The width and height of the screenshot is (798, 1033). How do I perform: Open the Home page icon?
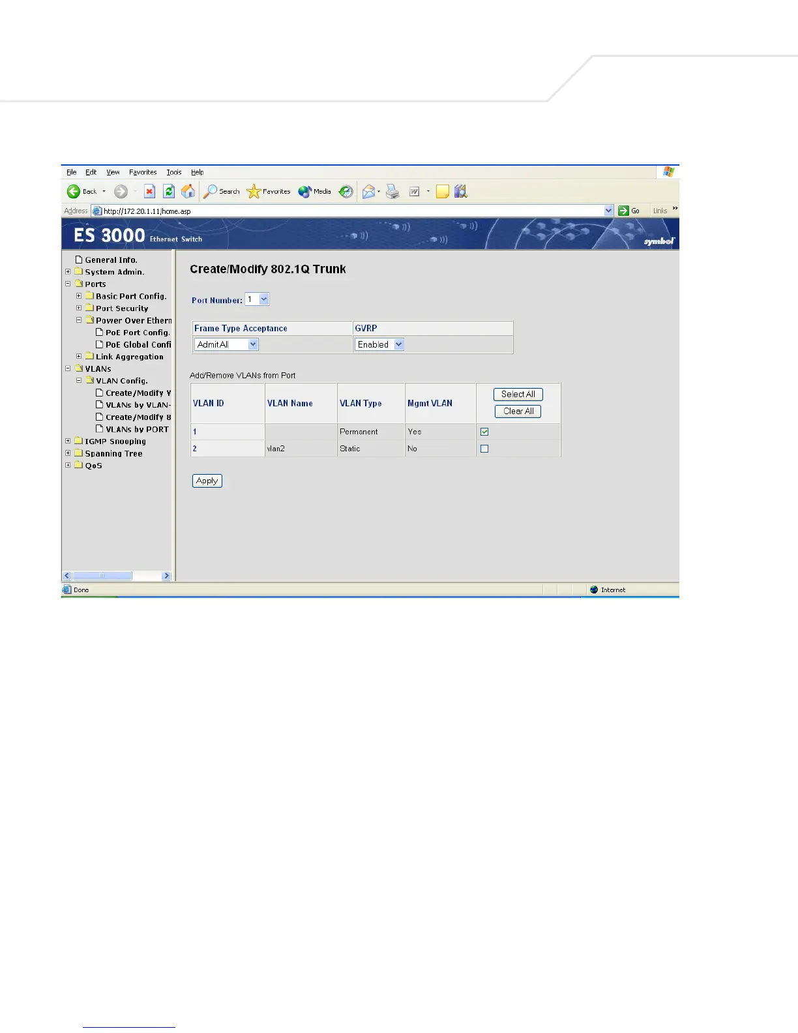tap(188, 191)
